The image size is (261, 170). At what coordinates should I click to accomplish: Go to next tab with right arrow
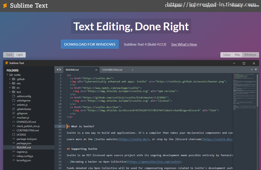click(60, 69)
